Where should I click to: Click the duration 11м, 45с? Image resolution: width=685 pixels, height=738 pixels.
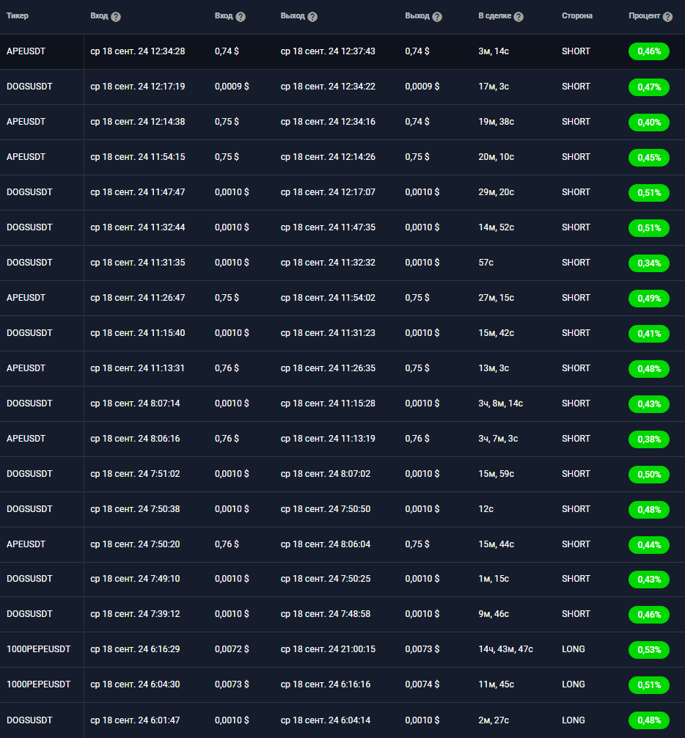click(497, 684)
